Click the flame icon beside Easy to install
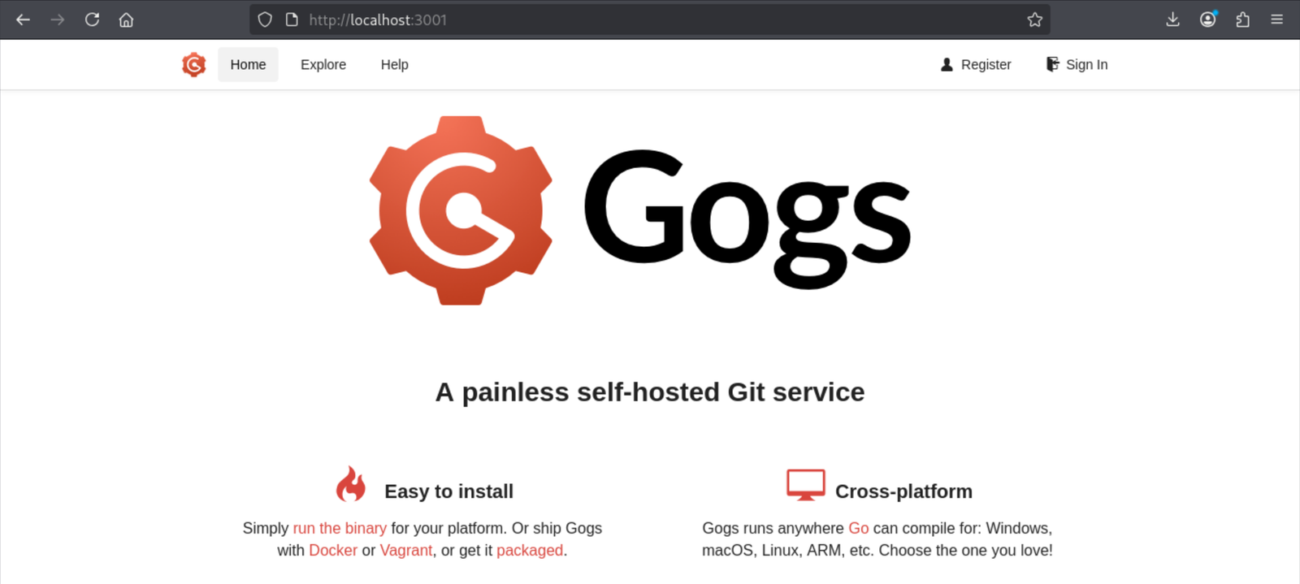Screen dimensions: 1300x584 point(351,484)
